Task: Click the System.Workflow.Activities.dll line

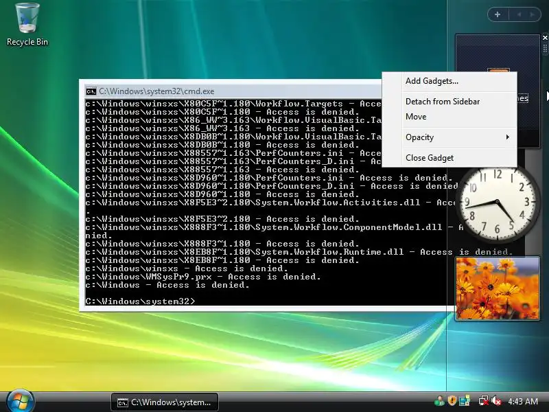Action: click(270, 203)
